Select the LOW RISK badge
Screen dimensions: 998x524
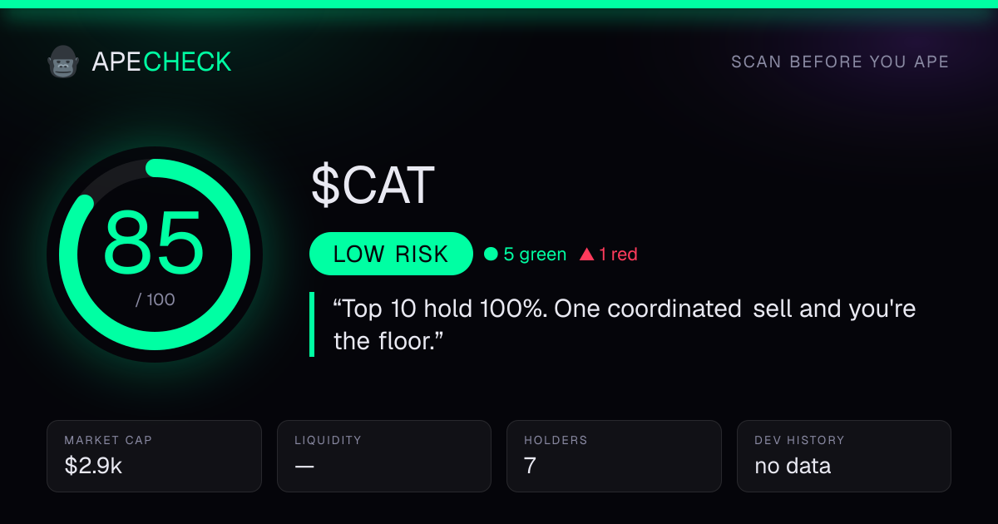[391, 254]
